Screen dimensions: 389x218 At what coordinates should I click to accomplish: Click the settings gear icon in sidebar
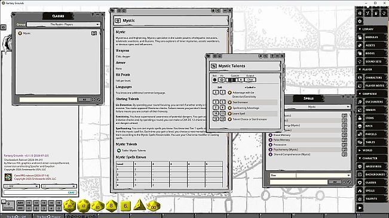pyautogui.click(x=360, y=21)
